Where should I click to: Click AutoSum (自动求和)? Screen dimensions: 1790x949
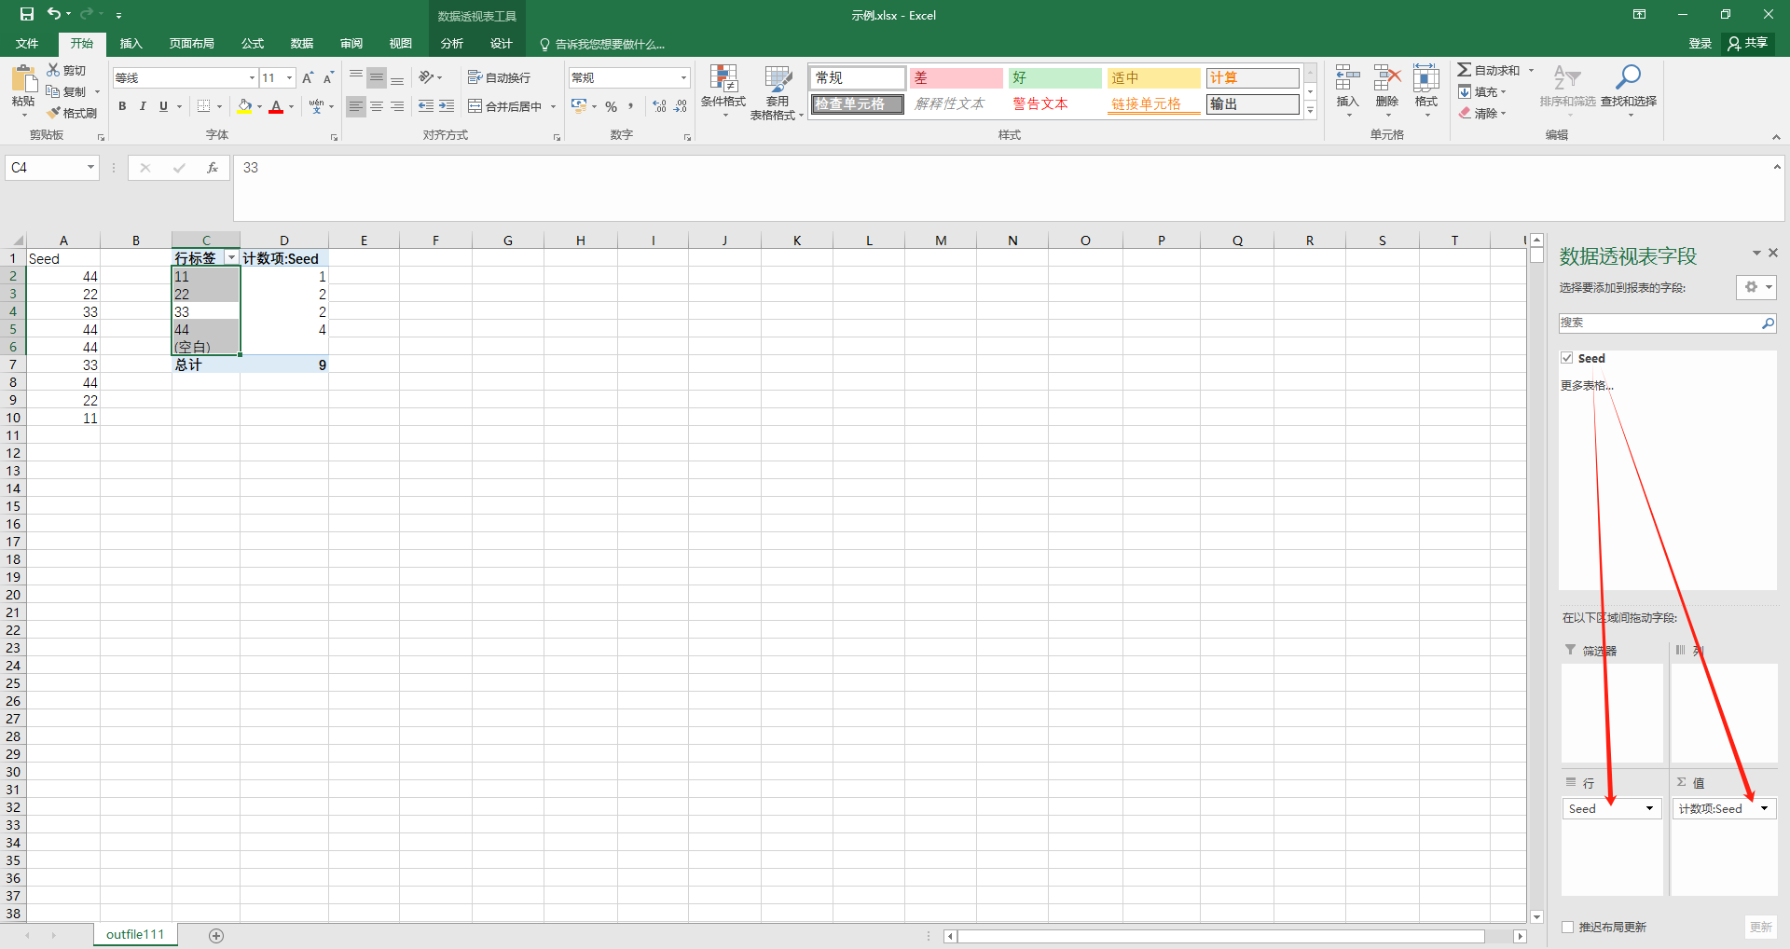1489,70
